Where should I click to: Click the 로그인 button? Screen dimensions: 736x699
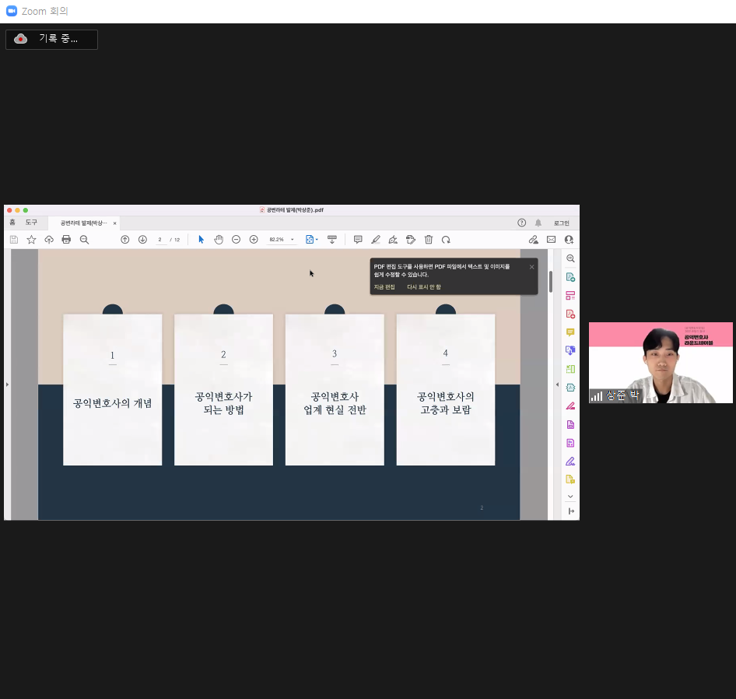tap(561, 223)
